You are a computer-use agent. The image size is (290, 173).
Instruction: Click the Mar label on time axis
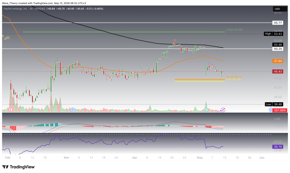point(66,158)
